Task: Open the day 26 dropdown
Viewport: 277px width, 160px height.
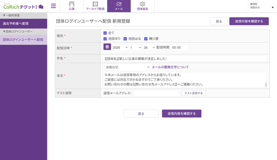Action: [x=149, y=47]
